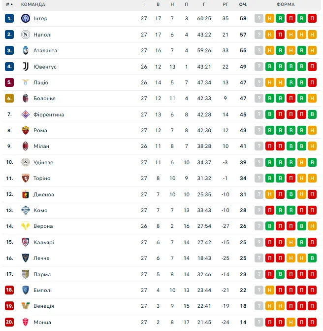Click Inter's gray question mark form badge
Screen dimensions: 323x331
259,19
